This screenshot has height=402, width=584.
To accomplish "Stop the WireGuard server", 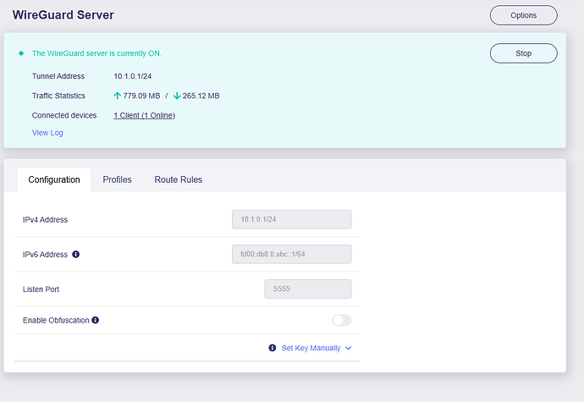I will click(523, 53).
